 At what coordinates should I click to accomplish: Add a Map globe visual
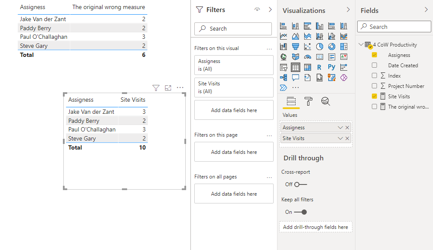coord(283,57)
